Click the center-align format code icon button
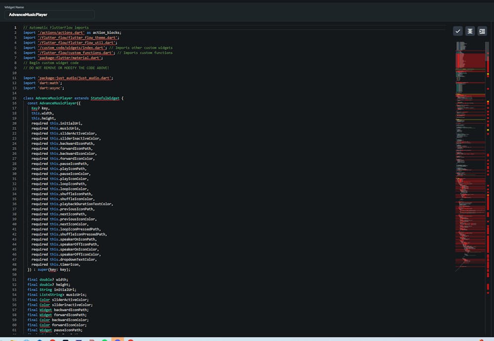This screenshot has width=494, height=341. (x=470, y=31)
